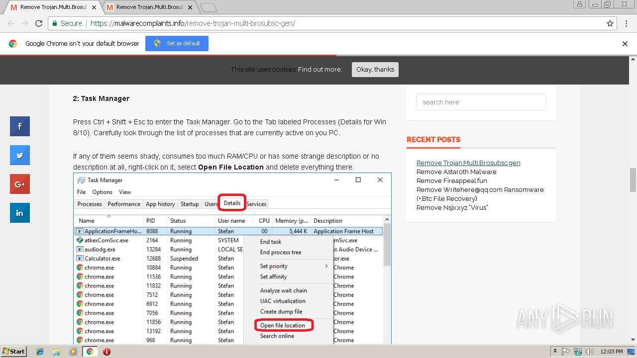
Task: Open Windows Explorer folder in taskbar
Action: tap(56, 352)
